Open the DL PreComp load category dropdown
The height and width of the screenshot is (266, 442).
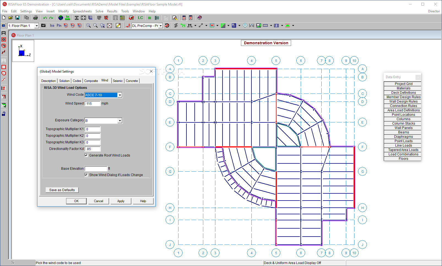pyautogui.click(x=161, y=26)
